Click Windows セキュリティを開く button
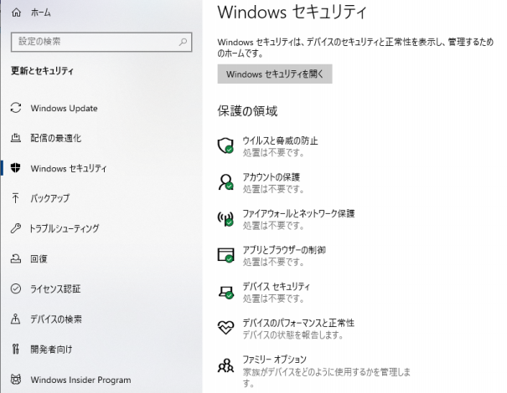Image resolution: width=507 pixels, height=393 pixels. tap(275, 74)
